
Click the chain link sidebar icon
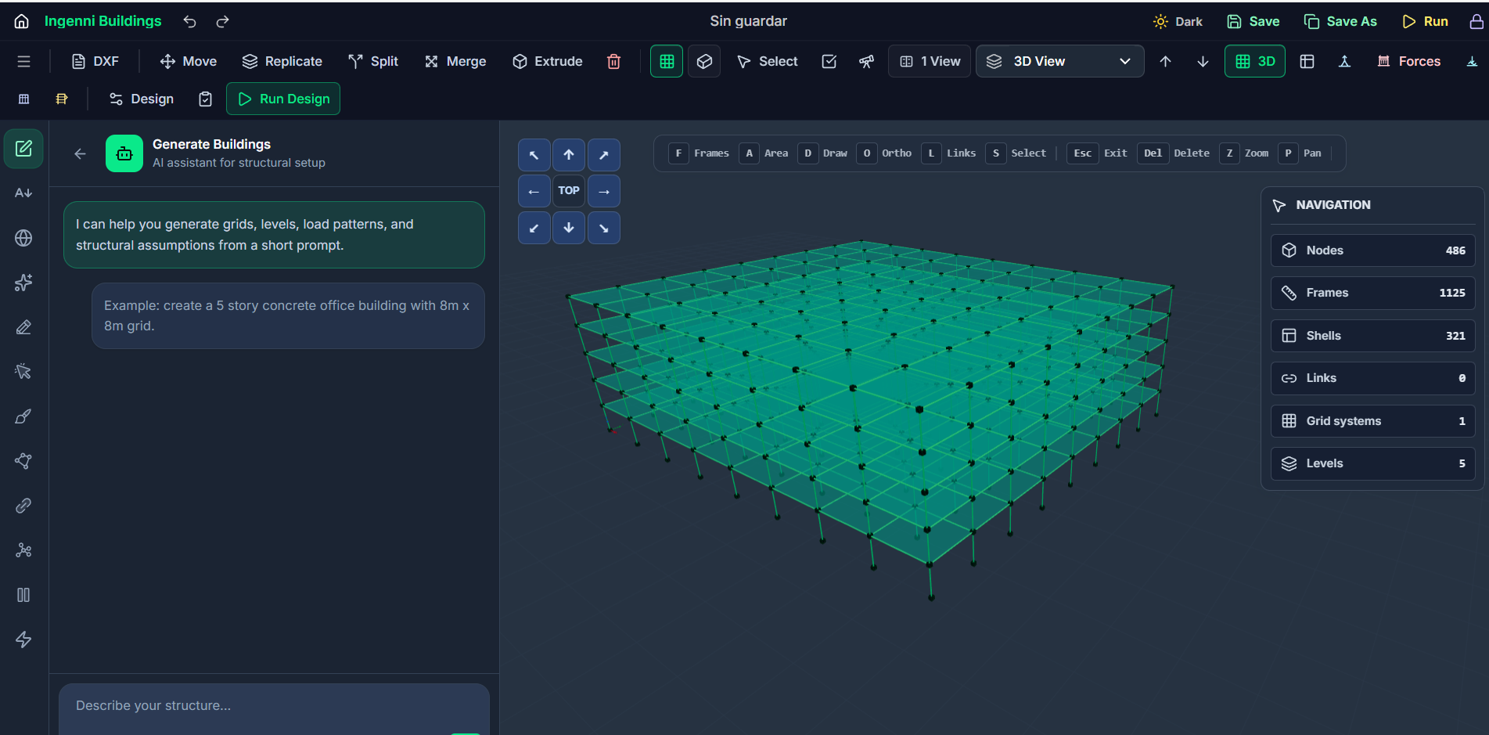tap(23, 506)
